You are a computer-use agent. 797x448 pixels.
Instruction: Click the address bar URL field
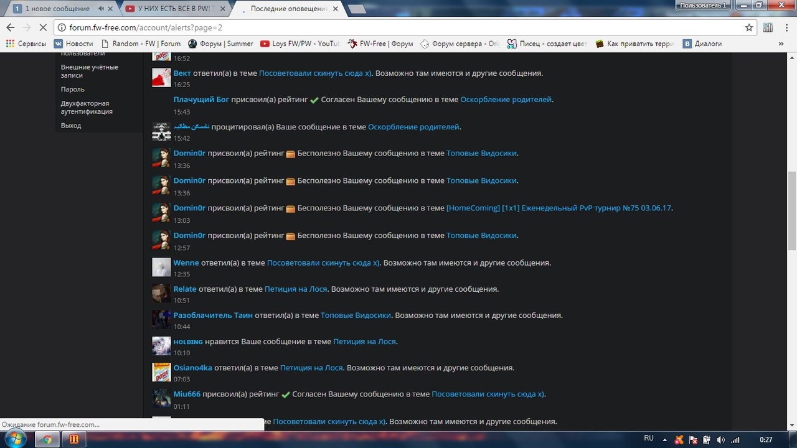pyautogui.click(x=398, y=27)
